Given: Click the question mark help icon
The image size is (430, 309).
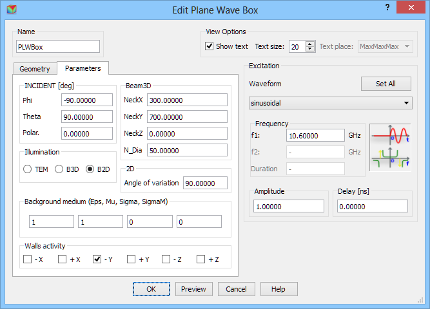Looking at the screenshot, I should 387,7.
